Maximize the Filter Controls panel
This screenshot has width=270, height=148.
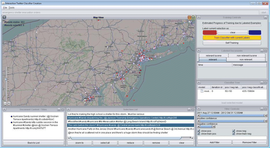click(x=266, y=109)
